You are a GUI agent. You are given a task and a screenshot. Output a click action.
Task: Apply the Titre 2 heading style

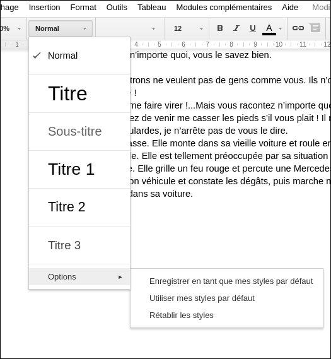pyautogui.click(x=79, y=207)
